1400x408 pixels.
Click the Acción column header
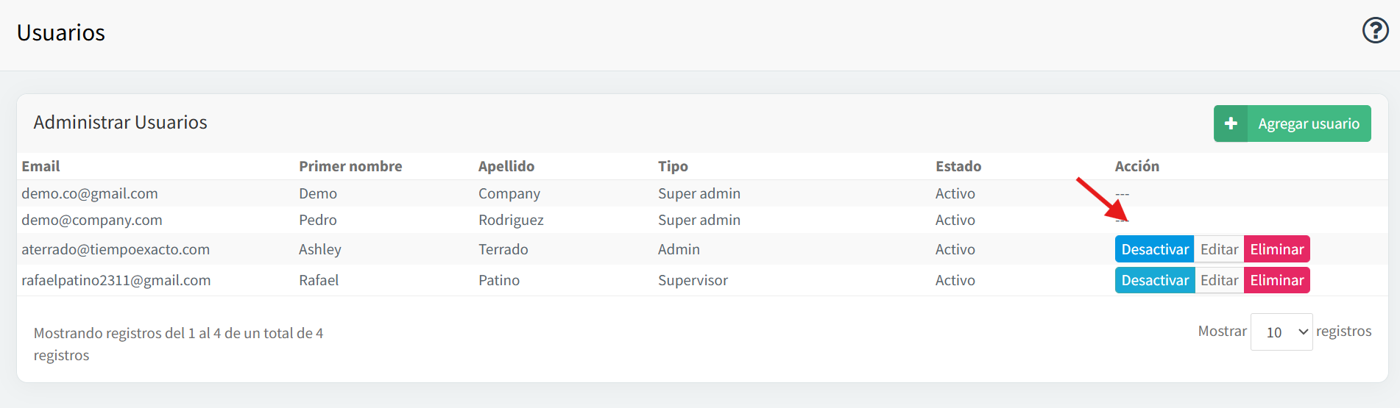pos(1136,166)
